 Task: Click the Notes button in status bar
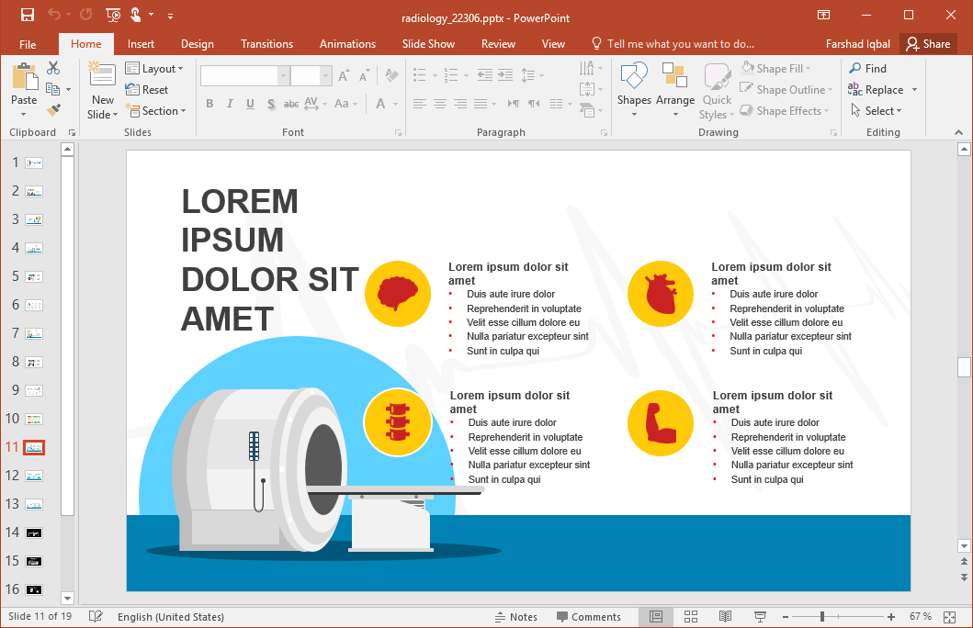pos(516,616)
